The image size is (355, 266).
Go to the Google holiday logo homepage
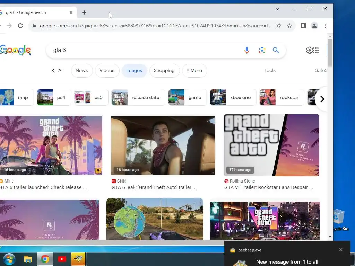pos(15,50)
